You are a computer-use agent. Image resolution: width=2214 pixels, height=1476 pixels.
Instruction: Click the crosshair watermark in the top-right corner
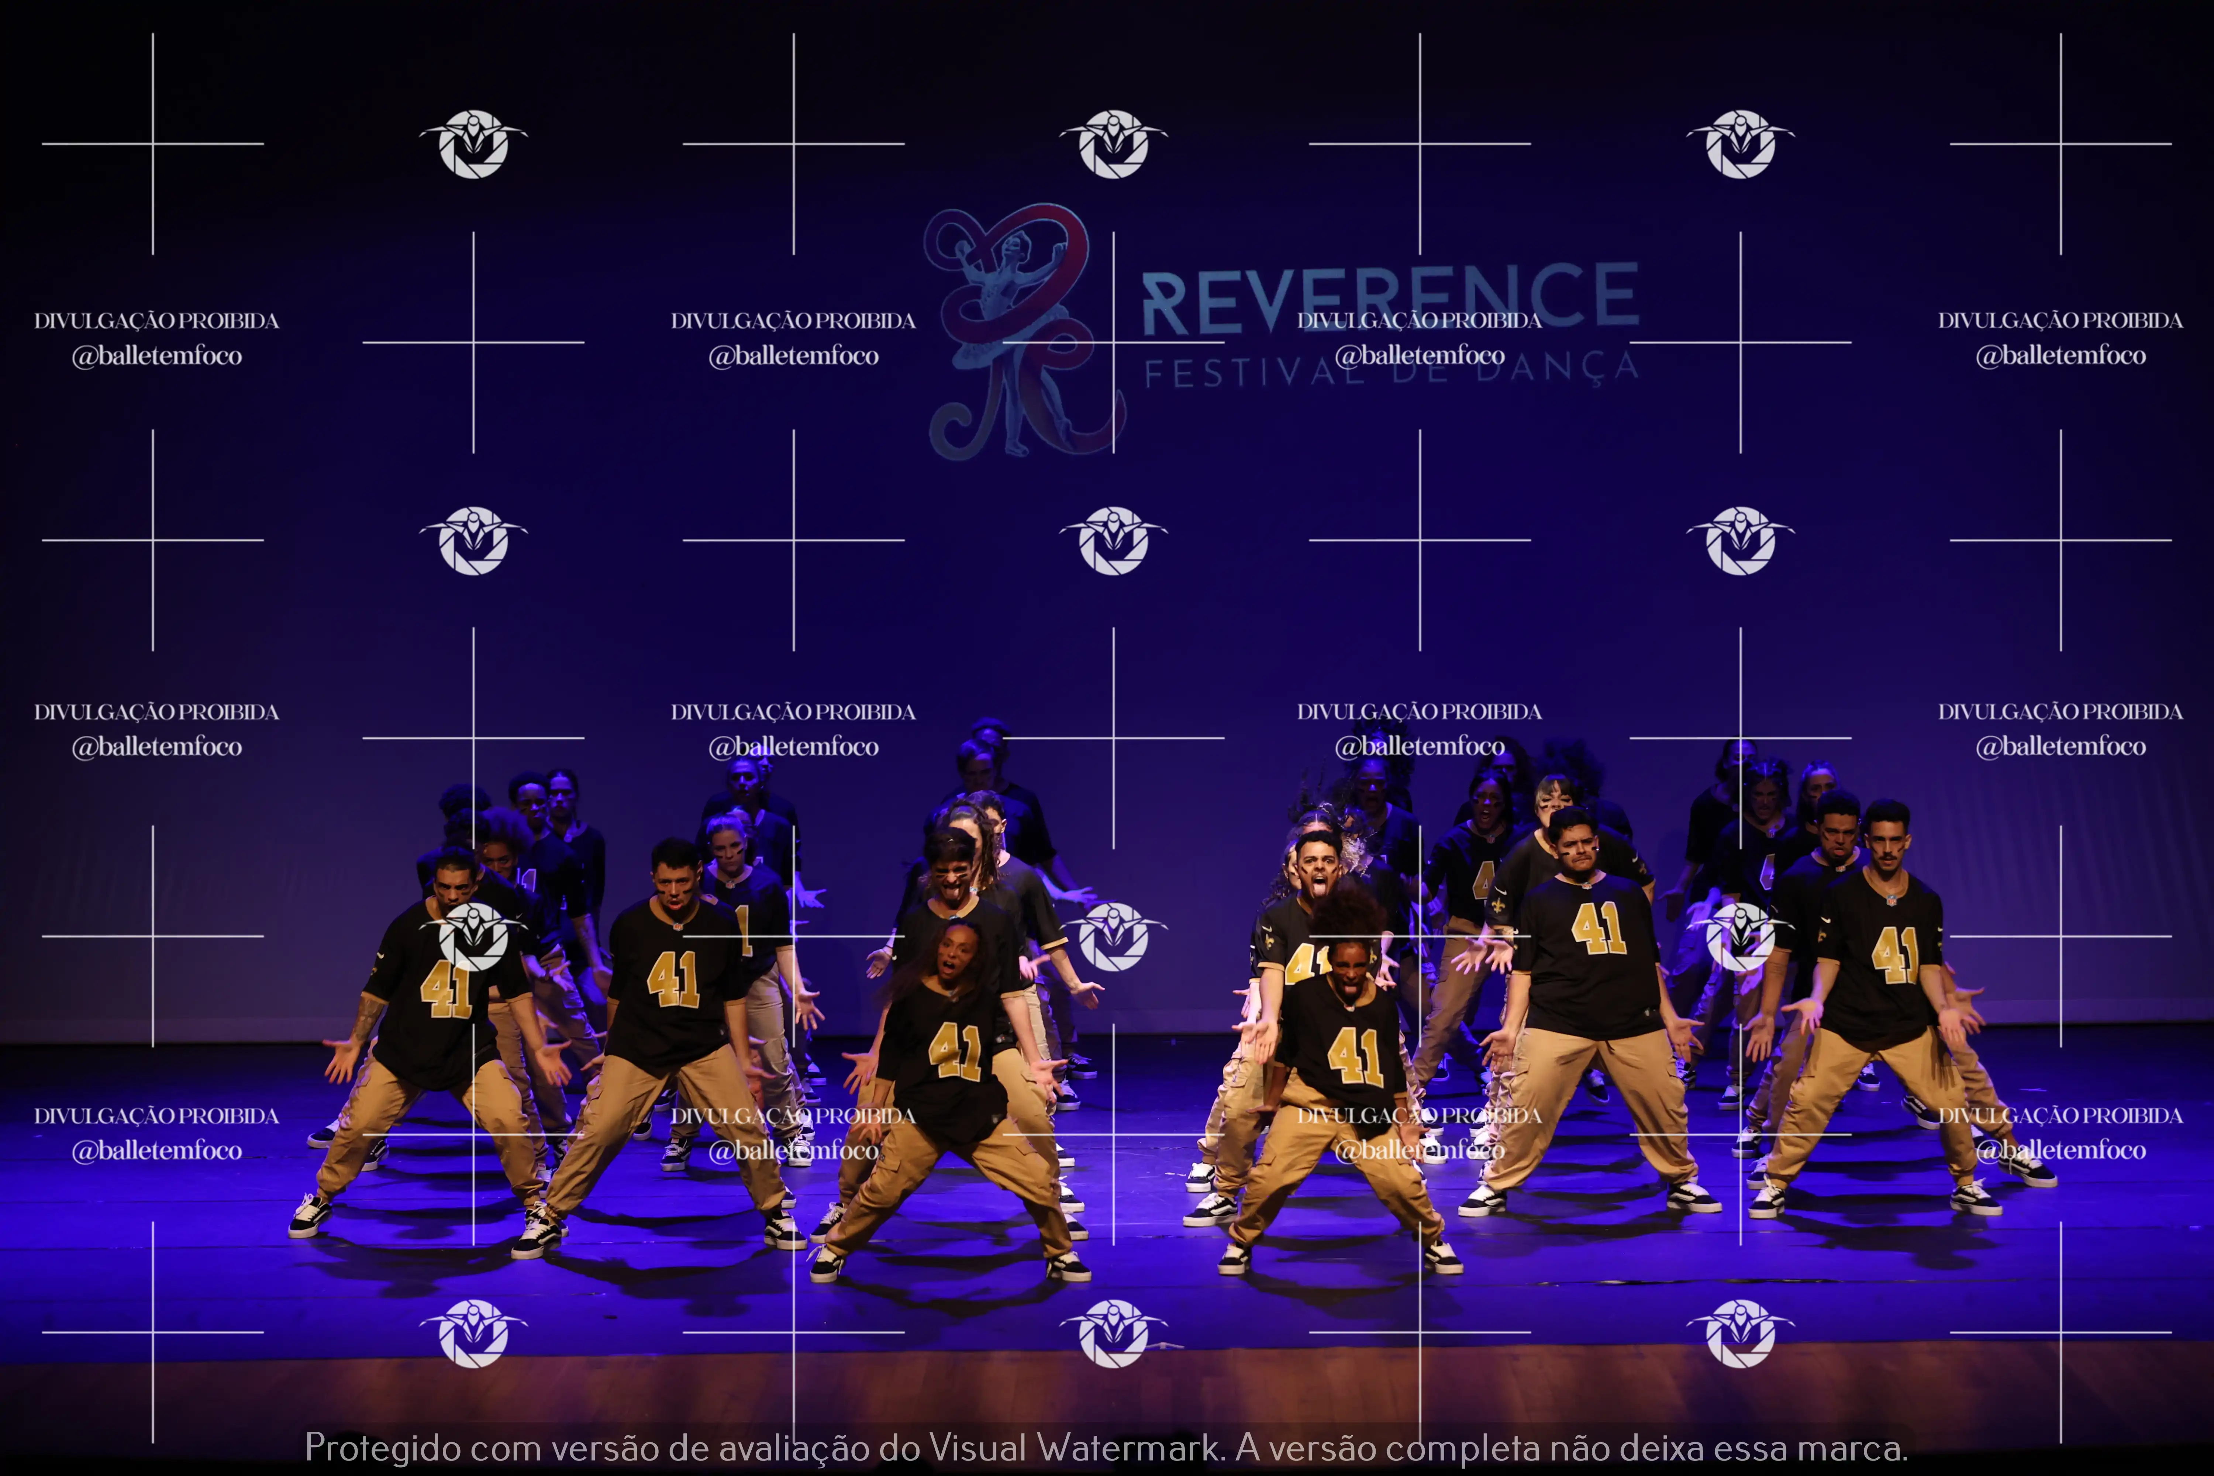(x=2060, y=144)
